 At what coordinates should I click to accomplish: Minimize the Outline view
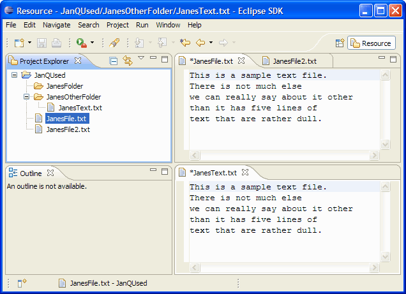click(x=153, y=170)
